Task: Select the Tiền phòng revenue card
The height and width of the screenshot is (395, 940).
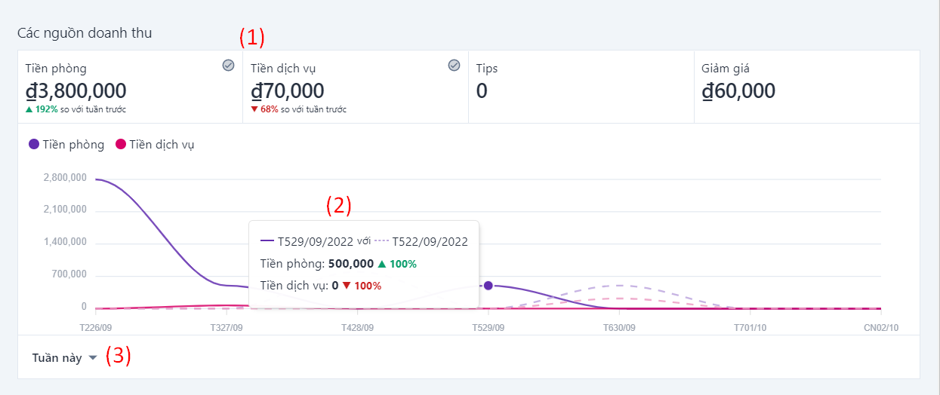Action: (130, 87)
